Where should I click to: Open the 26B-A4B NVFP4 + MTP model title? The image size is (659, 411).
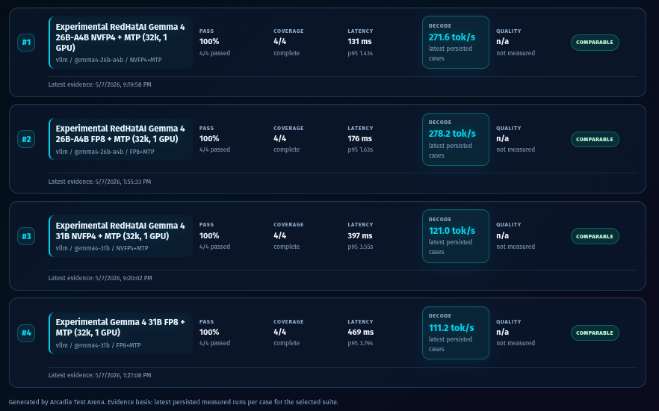tap(120, 37)
